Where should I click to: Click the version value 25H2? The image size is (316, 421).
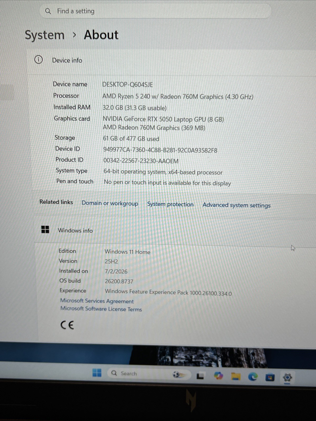111,261
